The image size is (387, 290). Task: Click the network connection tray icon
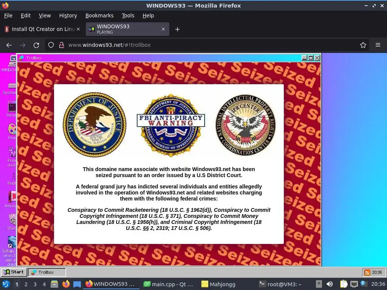354,284
